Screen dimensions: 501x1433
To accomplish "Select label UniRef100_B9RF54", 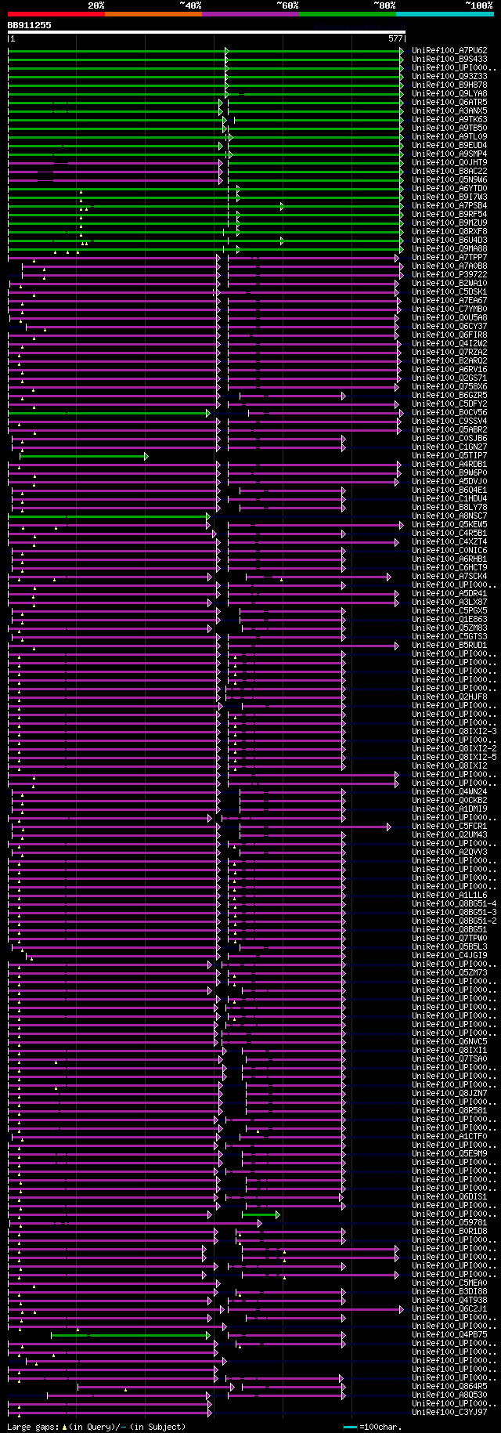I will [449, 215].
